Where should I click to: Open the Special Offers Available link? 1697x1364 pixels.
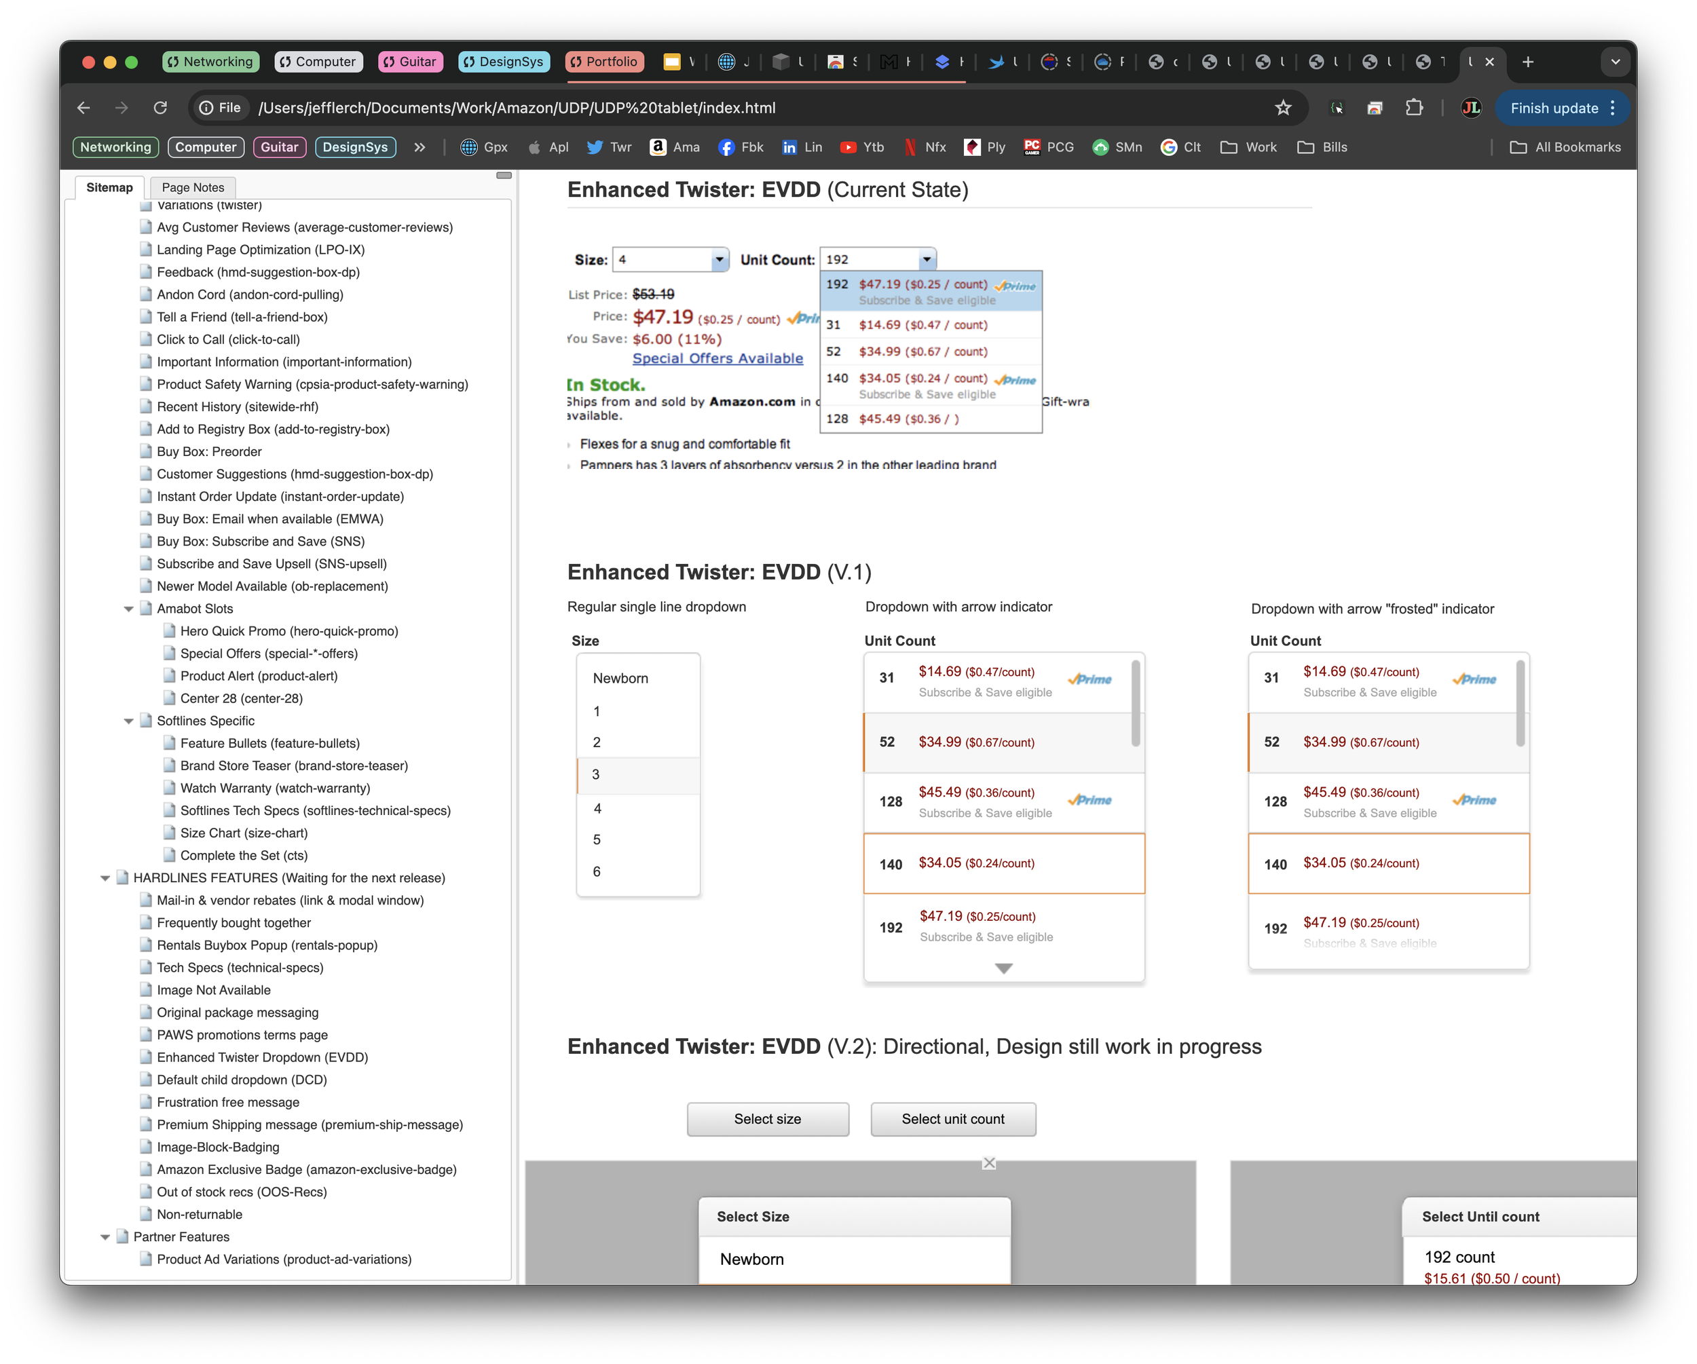pyautogui.click(x=717, y=358)
